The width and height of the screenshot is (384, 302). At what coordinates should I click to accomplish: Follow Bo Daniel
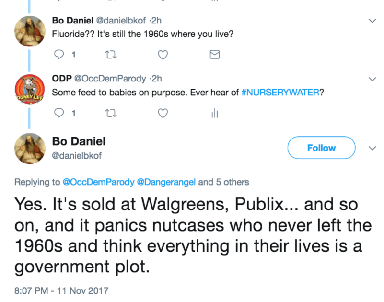[x=321, y=148]
